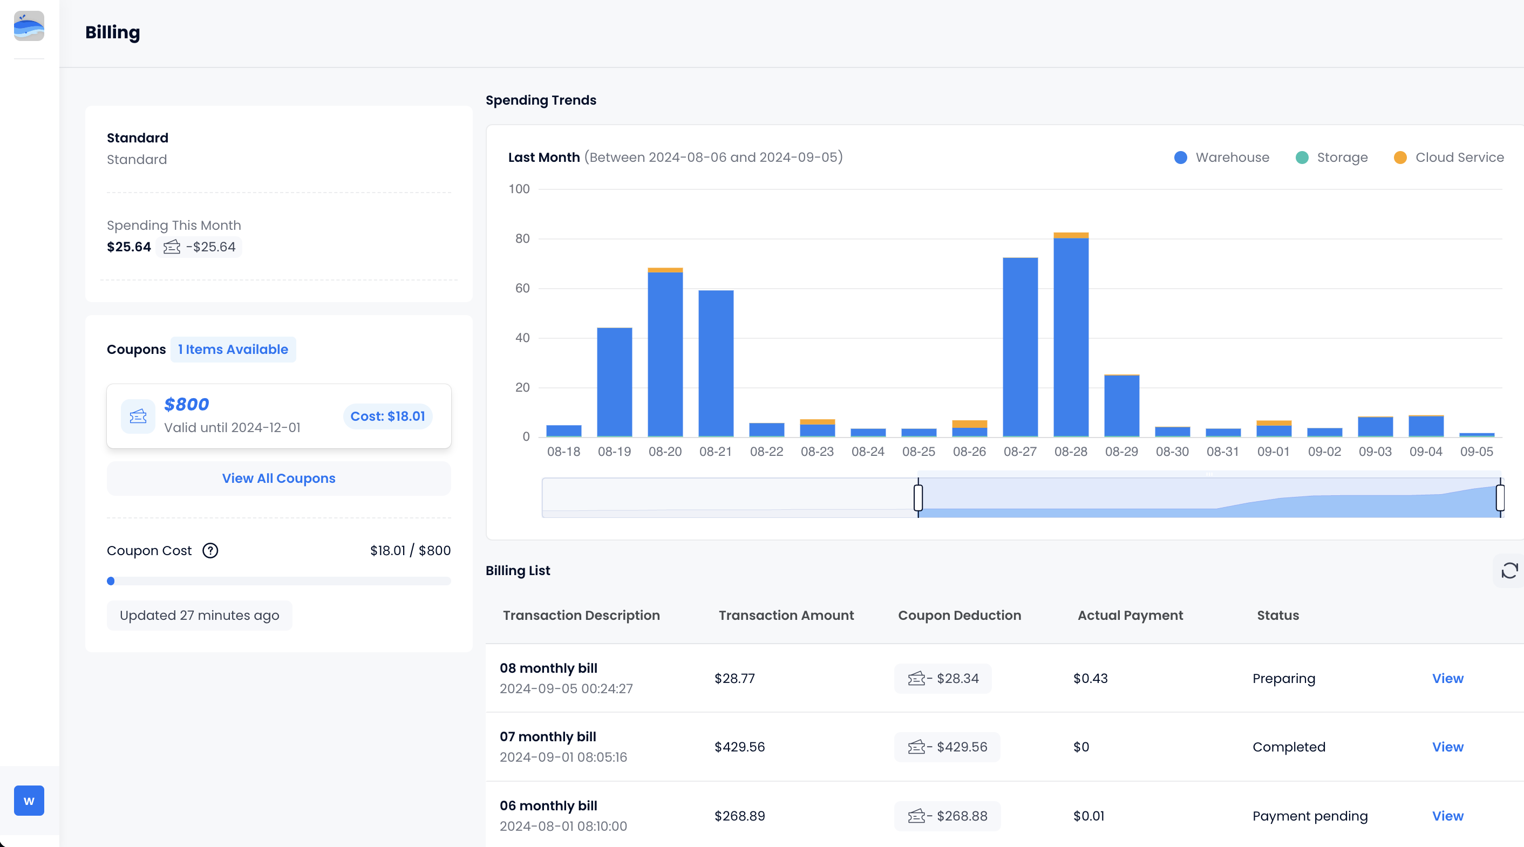Click coupon icon in -$268.88 deduction
This screenshot has width=1524, height=847.
click(x=916, y=816)
